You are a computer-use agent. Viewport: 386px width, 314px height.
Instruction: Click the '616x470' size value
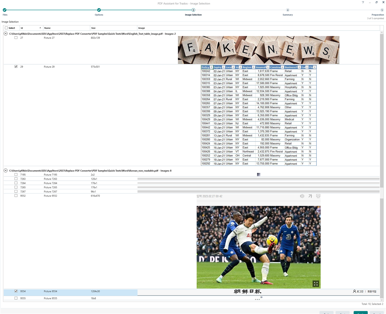tap(95, 196)
